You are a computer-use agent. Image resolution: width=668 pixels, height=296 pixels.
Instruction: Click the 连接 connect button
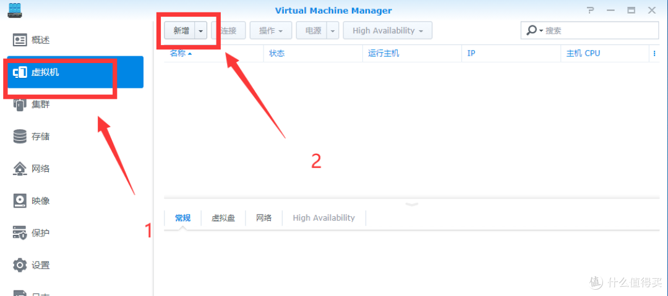tap(228, 31)
